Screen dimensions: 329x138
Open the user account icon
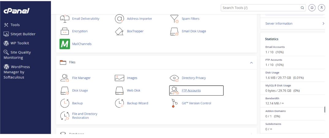(321, 8)
